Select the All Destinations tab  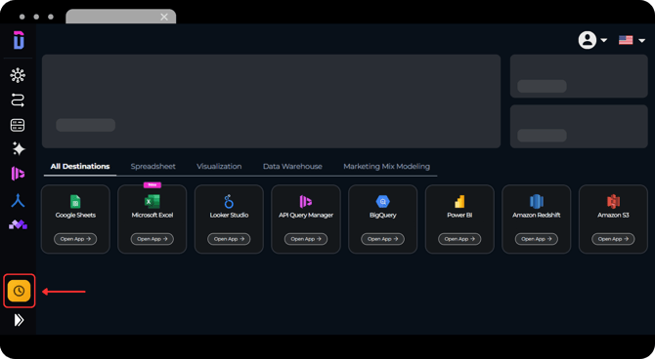[80, 167]
